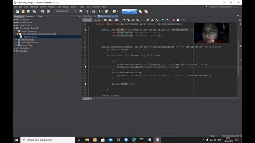The height and width of the screenshot is (143, 255).
Task: Click the History view button
Action: click(96, 20)
